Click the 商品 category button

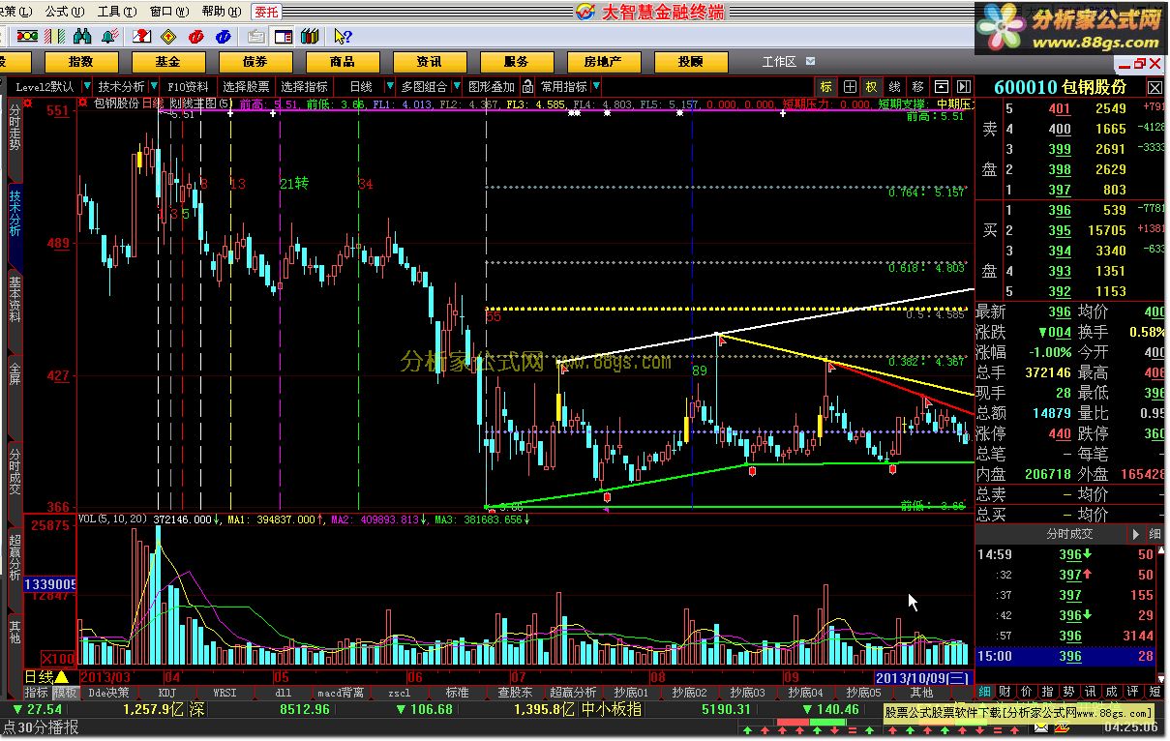tap(342, 61)
